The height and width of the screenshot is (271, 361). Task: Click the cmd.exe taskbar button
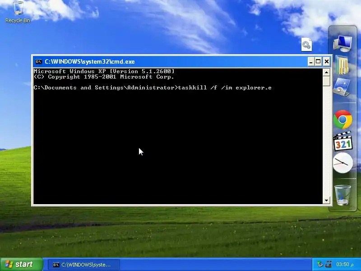point(84,265)
